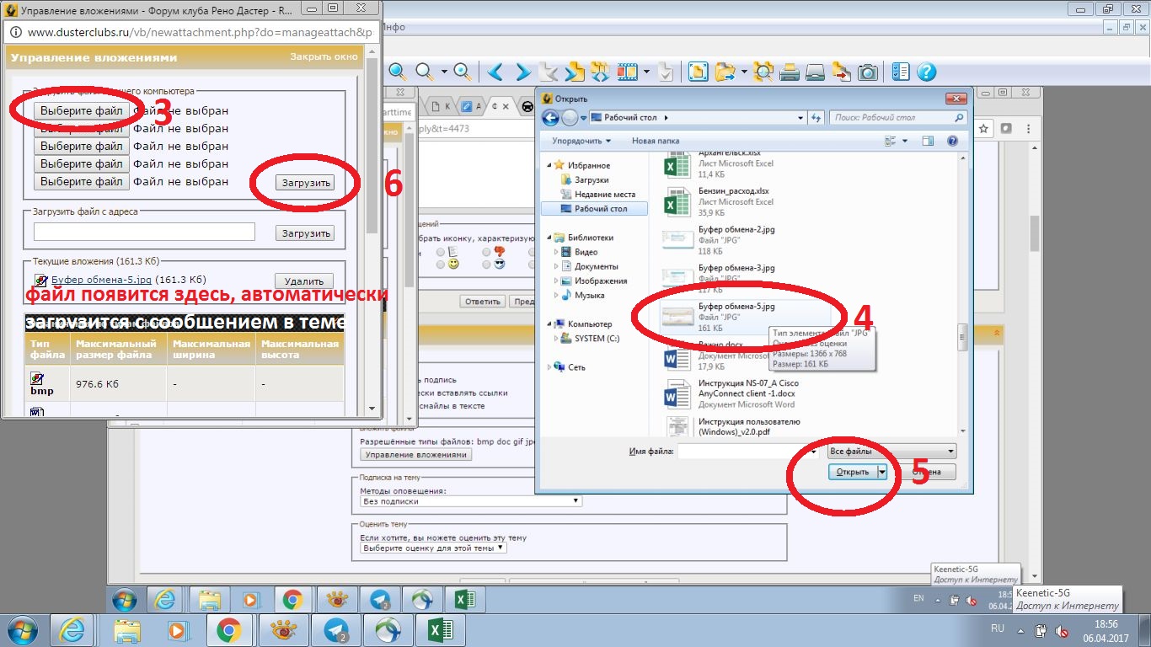Screen dimensions: 1151x647
Task: Select radio button beside thumbs-down post icon
Action: pyautogui.click(x=486, y=251)
